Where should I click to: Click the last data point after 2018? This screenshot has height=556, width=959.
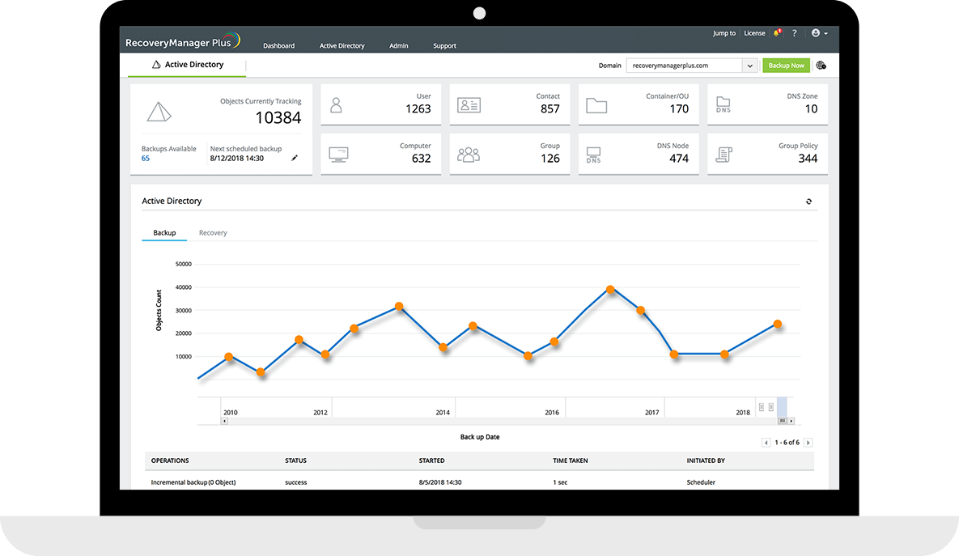pos(778,325)
